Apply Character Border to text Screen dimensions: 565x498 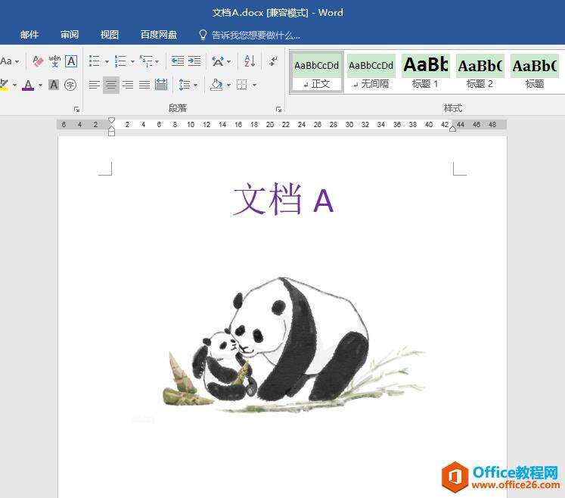[71, 61]
